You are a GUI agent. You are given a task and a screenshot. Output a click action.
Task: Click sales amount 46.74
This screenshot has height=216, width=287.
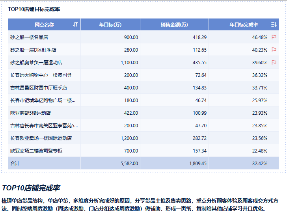201,101
